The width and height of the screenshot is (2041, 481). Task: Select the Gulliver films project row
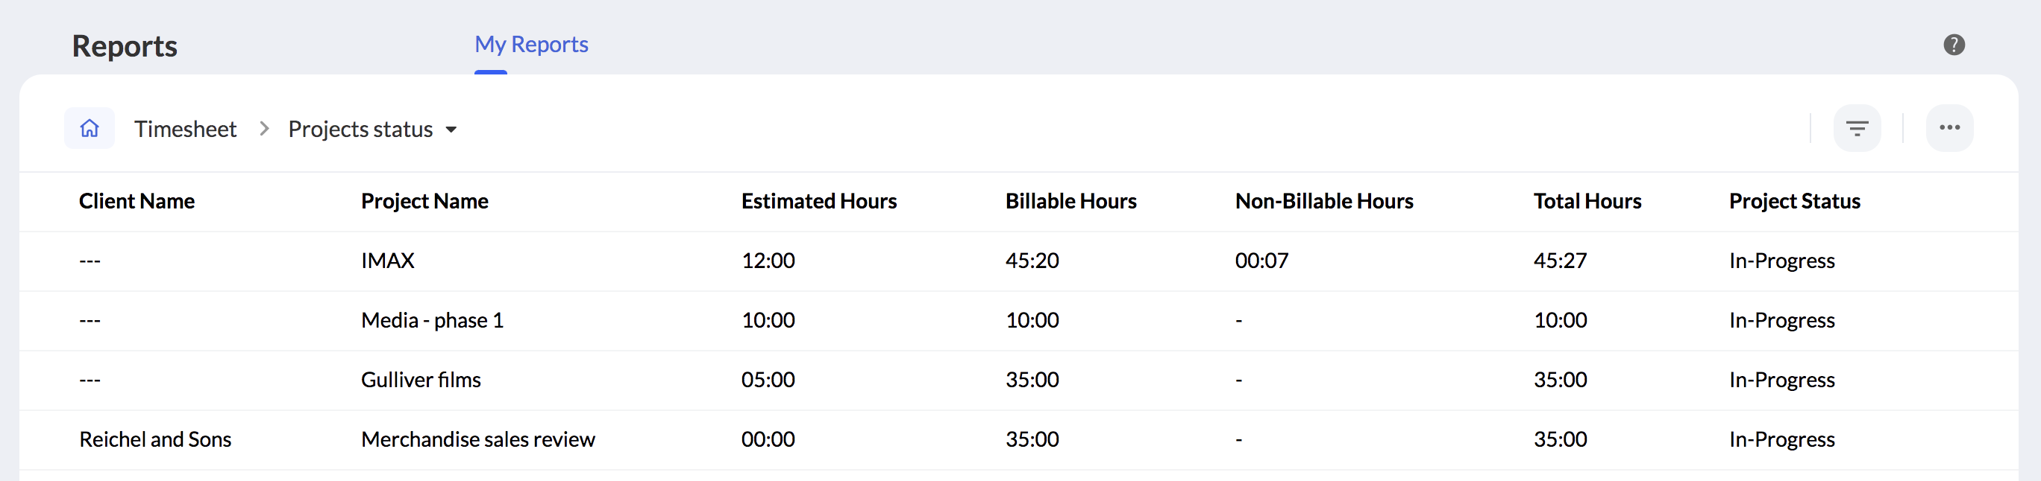[421, 380]
